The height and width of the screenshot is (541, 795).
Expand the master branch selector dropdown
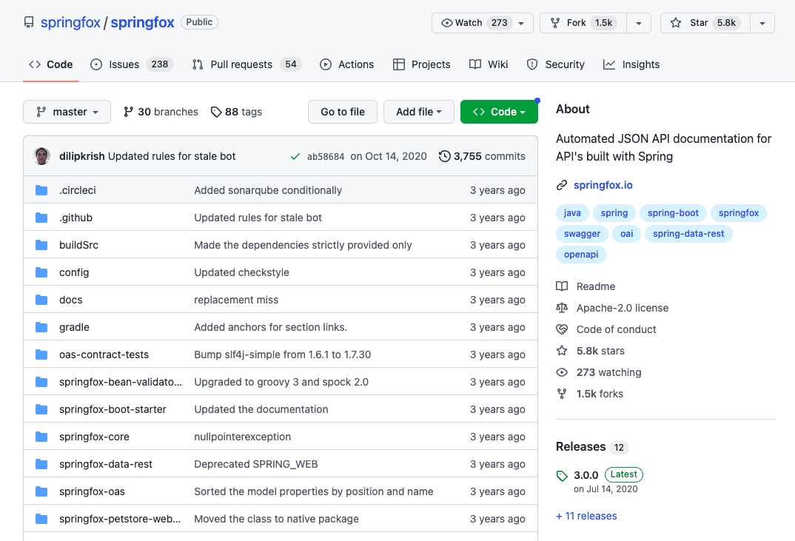point(67,112)
